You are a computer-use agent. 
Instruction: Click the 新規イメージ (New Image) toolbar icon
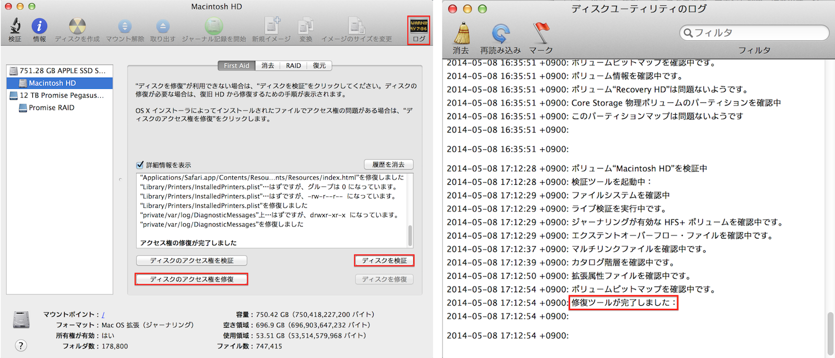(x=272, y=26)
